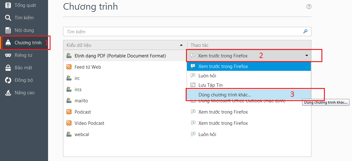
Task: Click the search magnifier in Tìm kiếm box
Action: click(306, 31)
